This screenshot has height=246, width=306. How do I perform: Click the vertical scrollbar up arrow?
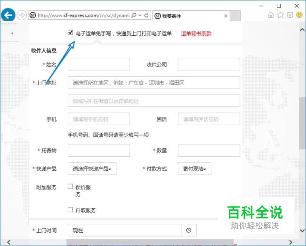tap(302, 30)
